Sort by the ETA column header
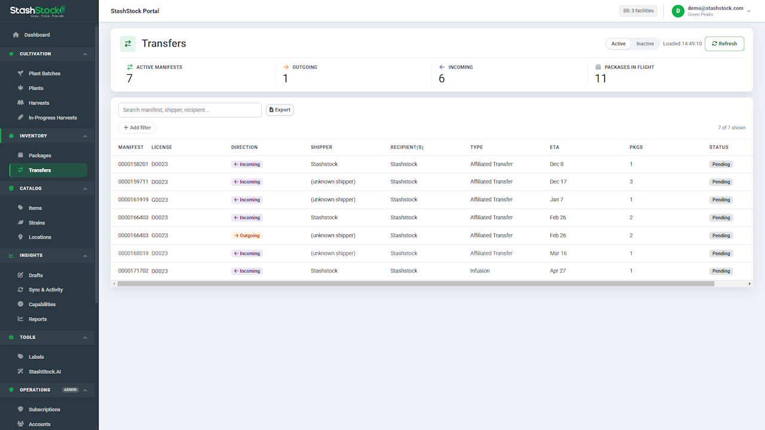The height and width of the screenshot is (430, 765). pos(555,147)
